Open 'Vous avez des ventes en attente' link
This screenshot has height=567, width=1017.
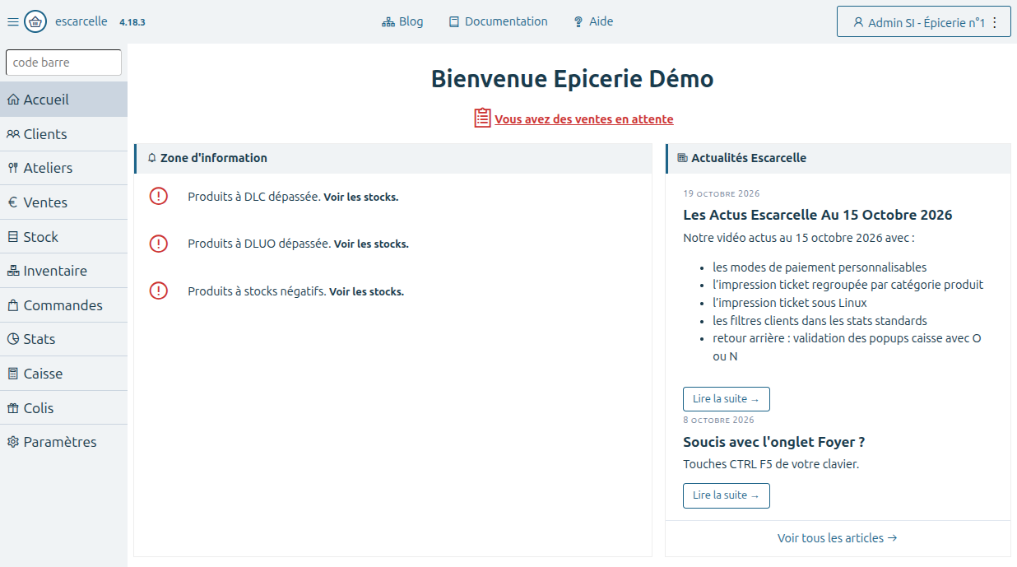click(x=583, y=119)
